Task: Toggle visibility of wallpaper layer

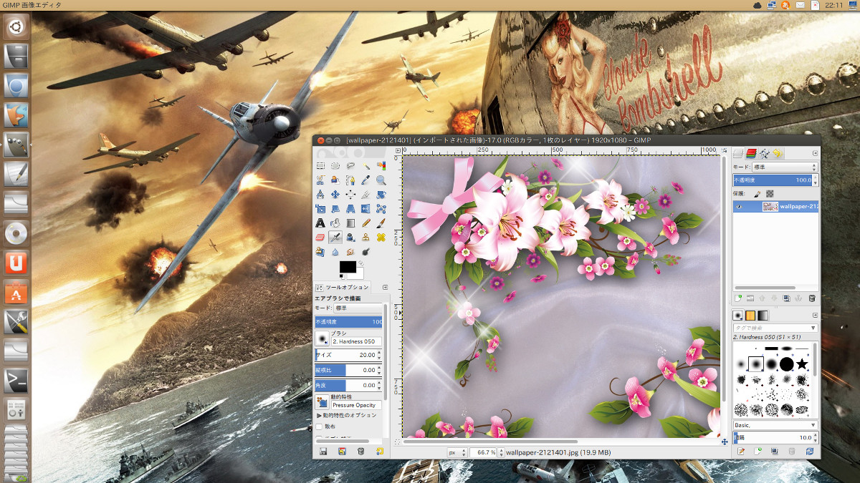Action: coord(739,207)
